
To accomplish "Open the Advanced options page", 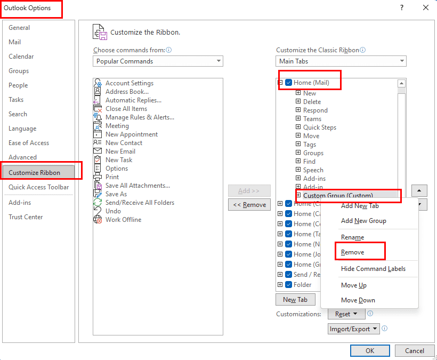I will pyautogui.click(x=22, y=157).
